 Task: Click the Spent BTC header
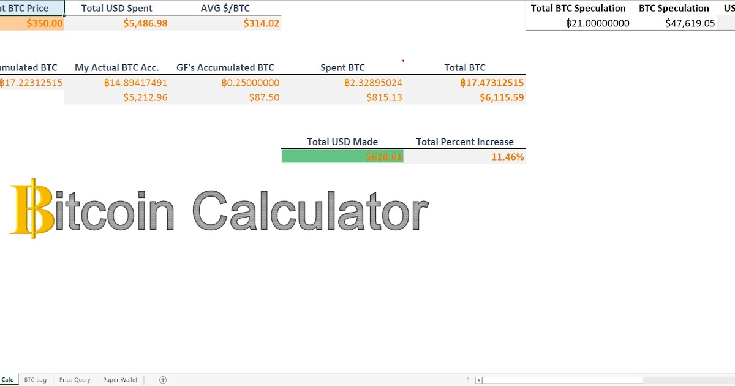(342, 67)
